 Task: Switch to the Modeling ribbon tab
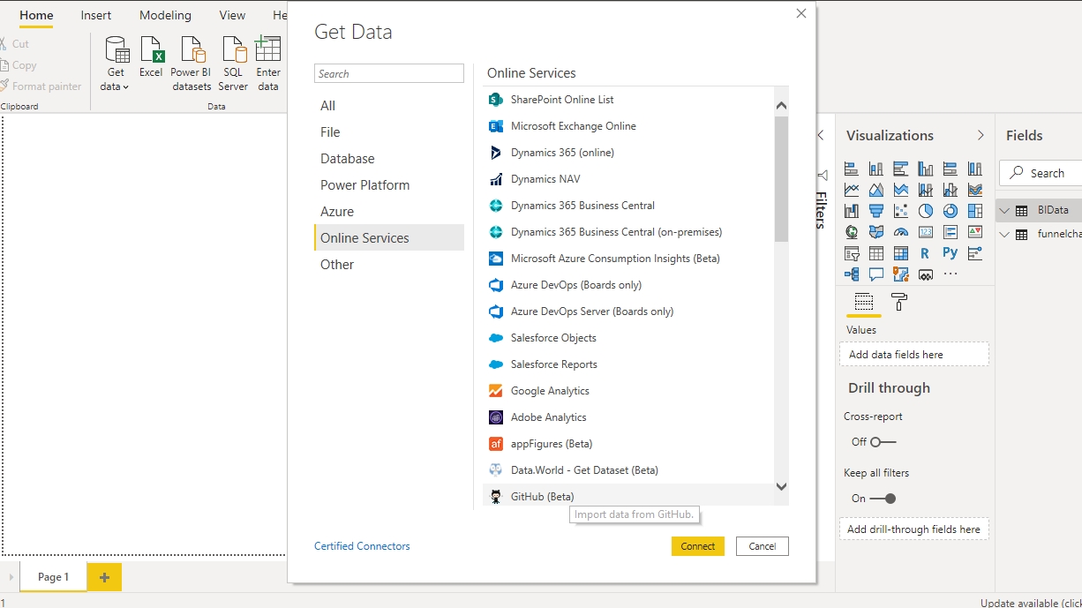pyautogui.click(x=165, y=15)
